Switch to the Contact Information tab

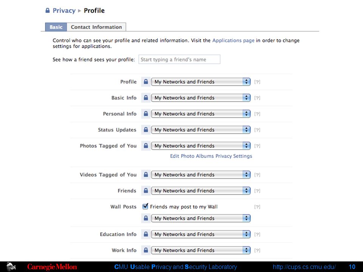96,27
